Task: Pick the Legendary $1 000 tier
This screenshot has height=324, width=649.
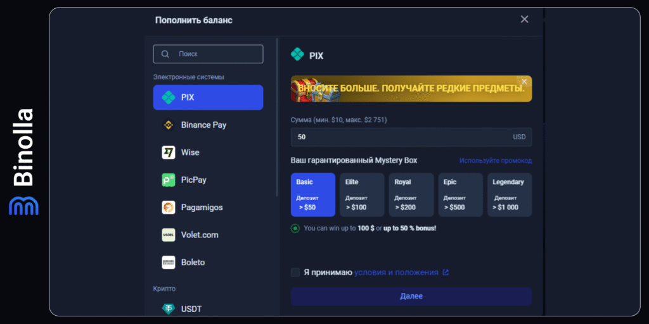Action: pos(509,194)
